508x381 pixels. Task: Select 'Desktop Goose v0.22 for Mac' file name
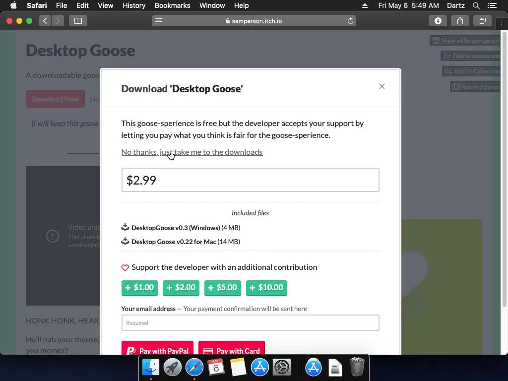click(174, 242)
